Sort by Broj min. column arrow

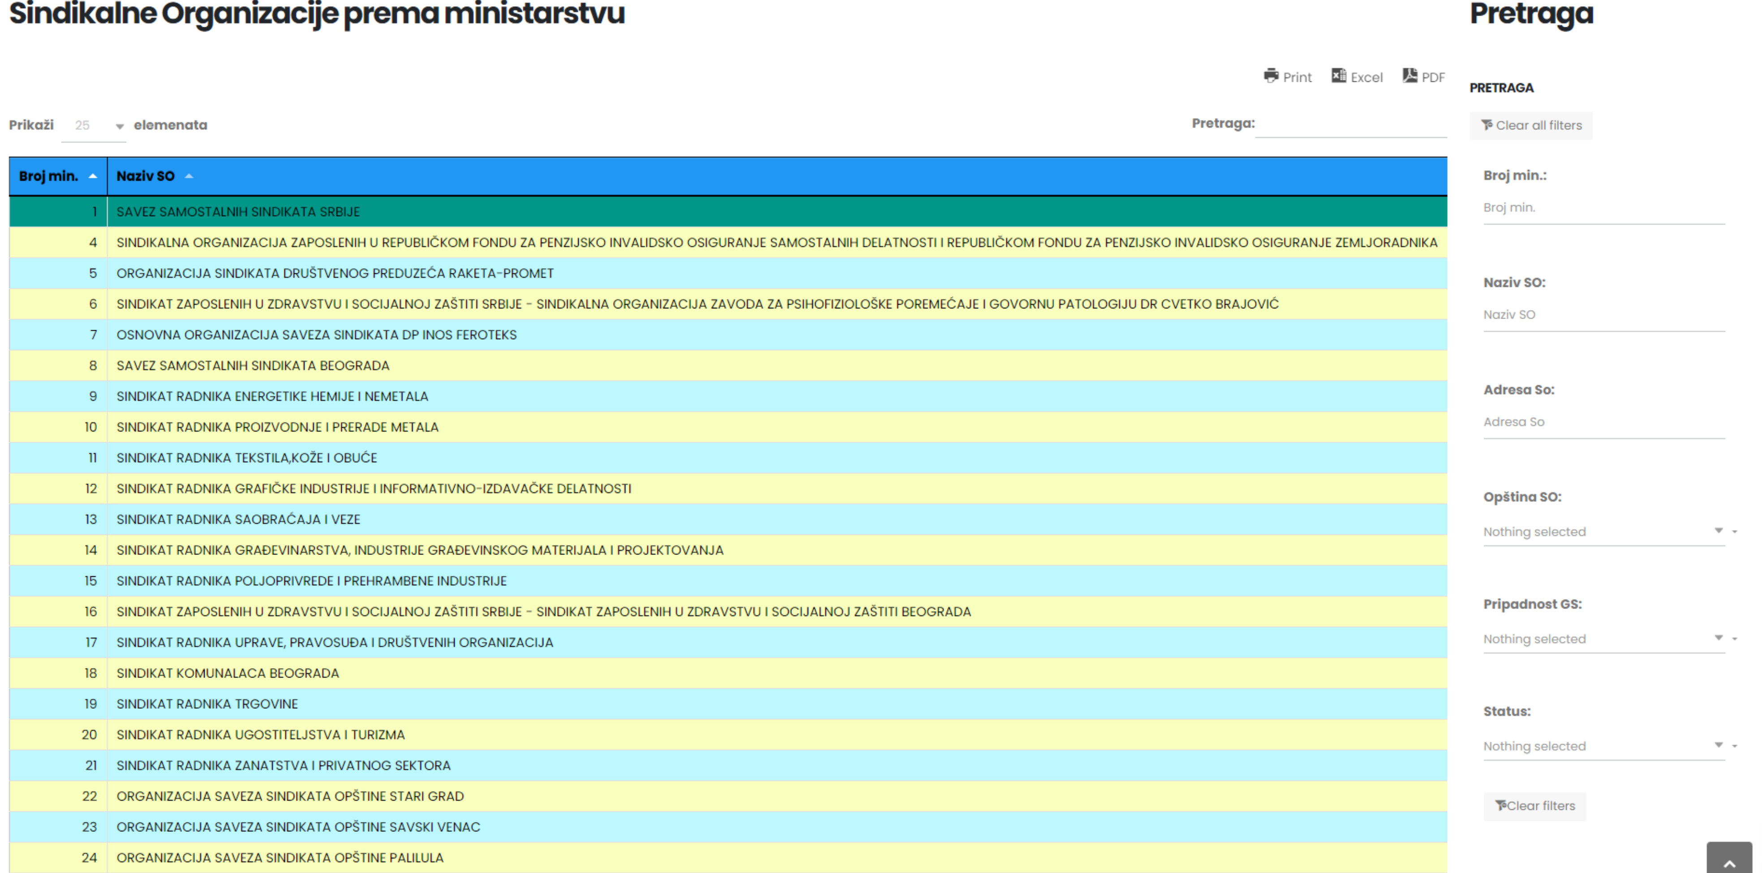click(x=93, y=176)
